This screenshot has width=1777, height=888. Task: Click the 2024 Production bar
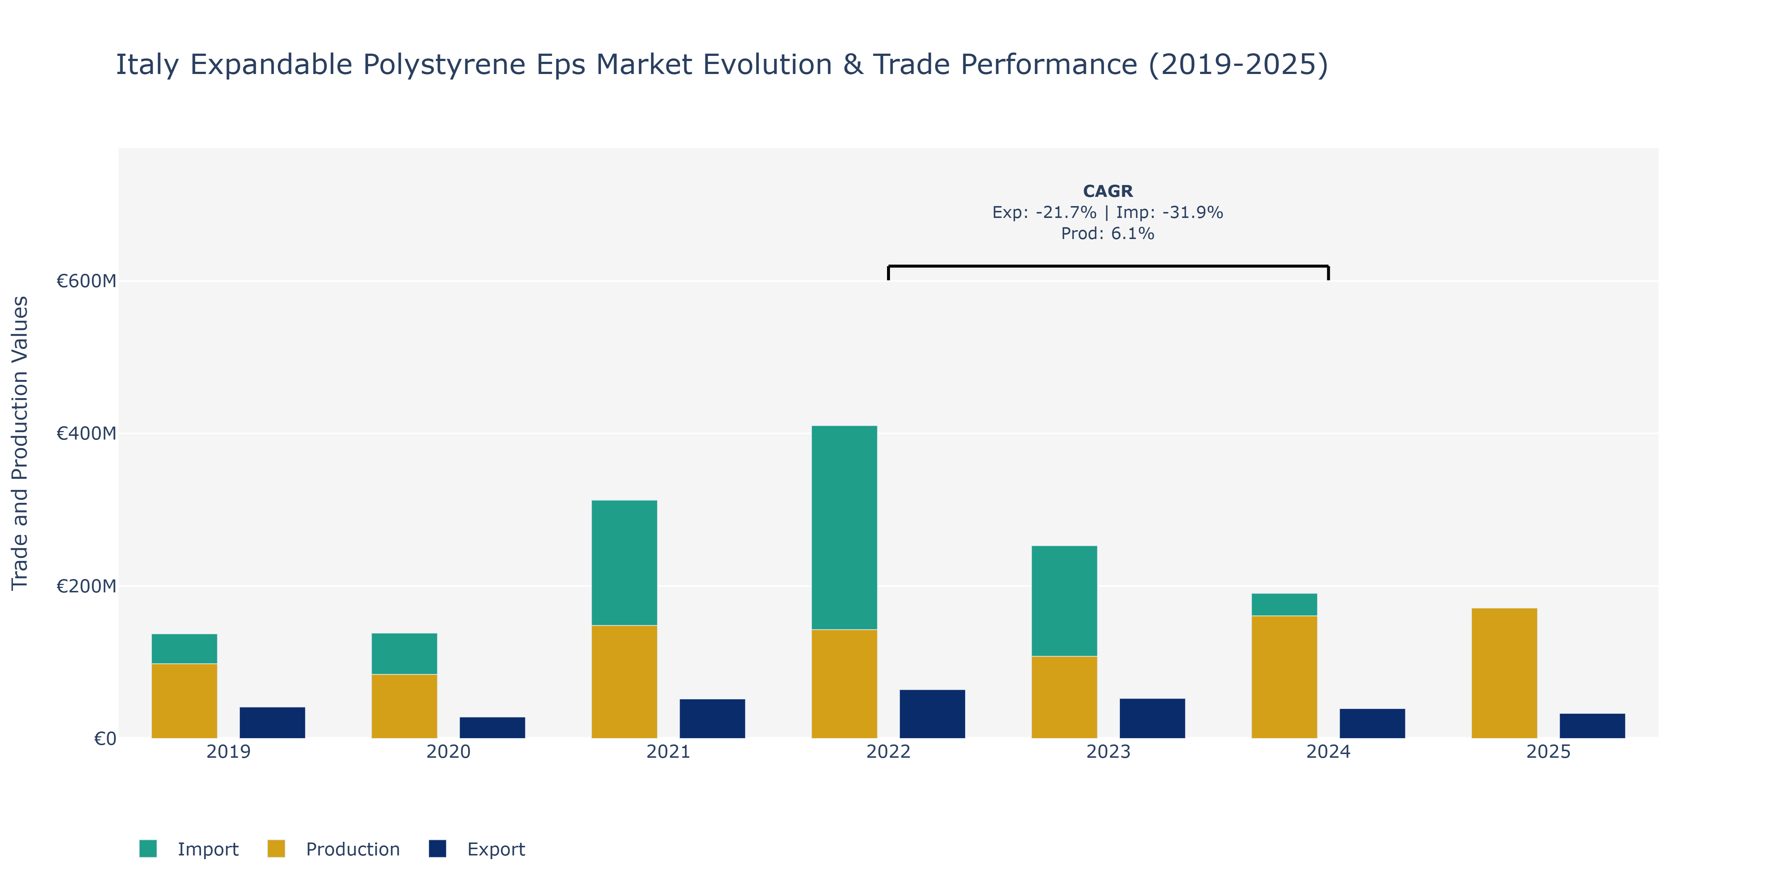click(1285, 677)
